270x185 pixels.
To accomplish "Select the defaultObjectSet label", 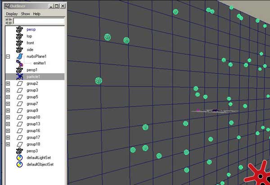I will click(40, 164).
